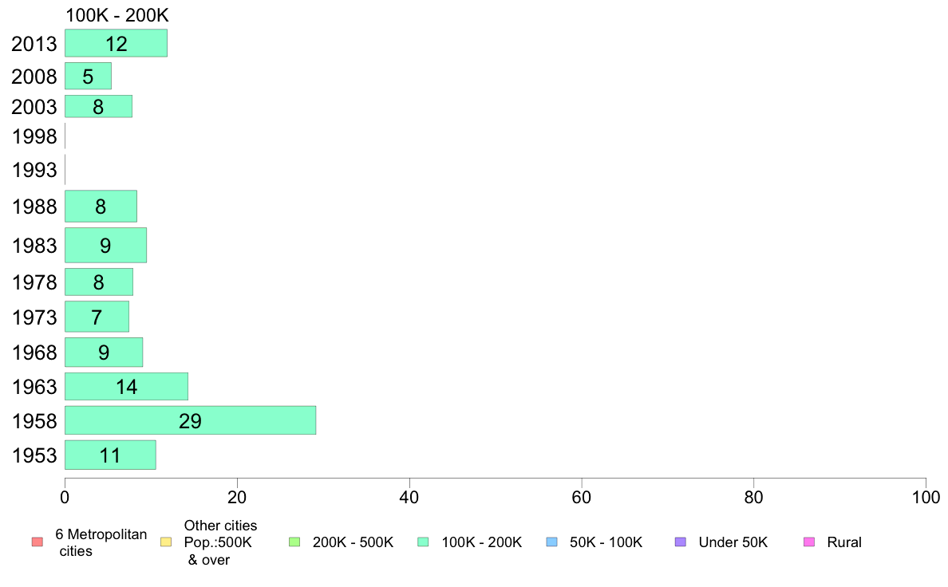Click the 6 Metropolitan cities red legend swatch
Viewport: 948px width, 587px height.
[x=38, y=542]
